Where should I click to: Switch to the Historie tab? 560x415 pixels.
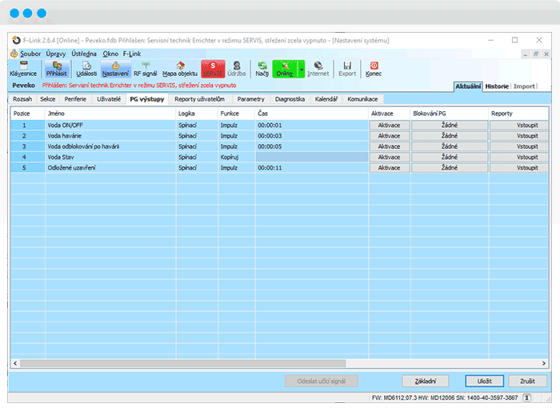497,86
